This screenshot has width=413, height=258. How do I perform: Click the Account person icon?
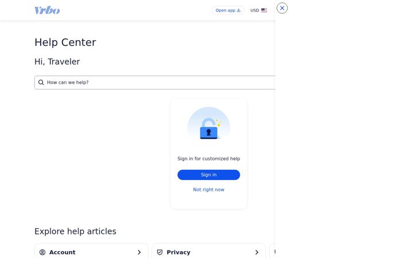point(42,252)
